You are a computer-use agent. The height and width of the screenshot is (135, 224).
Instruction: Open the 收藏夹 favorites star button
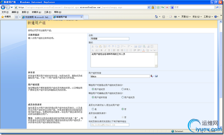click(6, 17)
